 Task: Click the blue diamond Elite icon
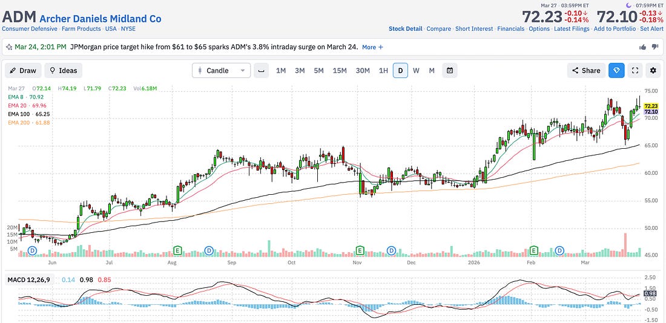pyautogui.click(x=616, y=70)
